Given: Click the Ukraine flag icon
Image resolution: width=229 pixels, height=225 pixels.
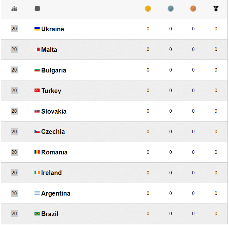Looking at the screenshot, I should coord(37,29).
